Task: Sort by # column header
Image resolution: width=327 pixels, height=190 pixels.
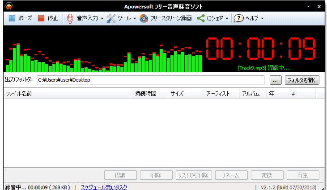Action: pos(302,94)
